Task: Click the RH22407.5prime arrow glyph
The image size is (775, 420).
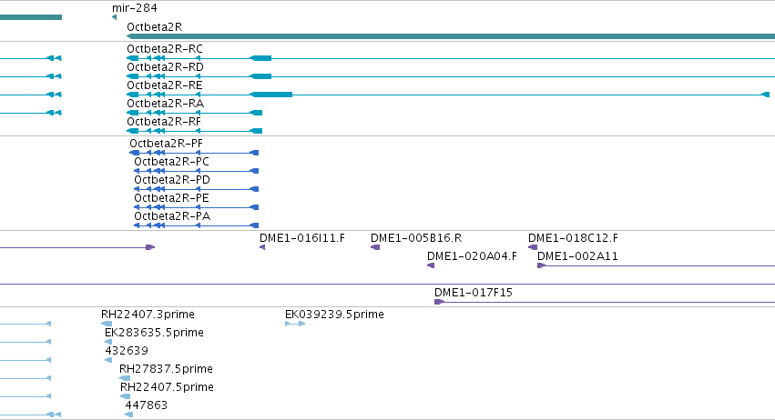Action: pos(126,396)
